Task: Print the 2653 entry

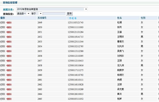Action: tap(3, 42)
